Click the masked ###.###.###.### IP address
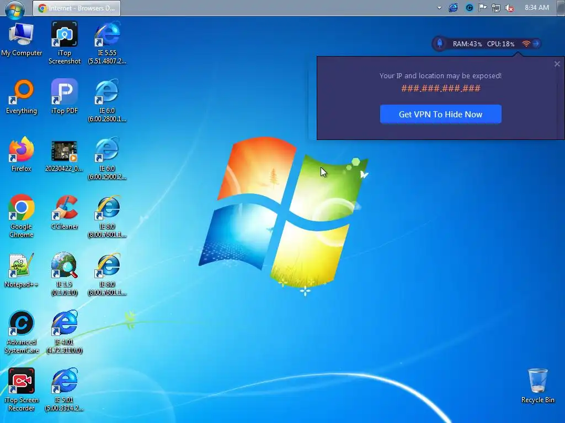 441,89
